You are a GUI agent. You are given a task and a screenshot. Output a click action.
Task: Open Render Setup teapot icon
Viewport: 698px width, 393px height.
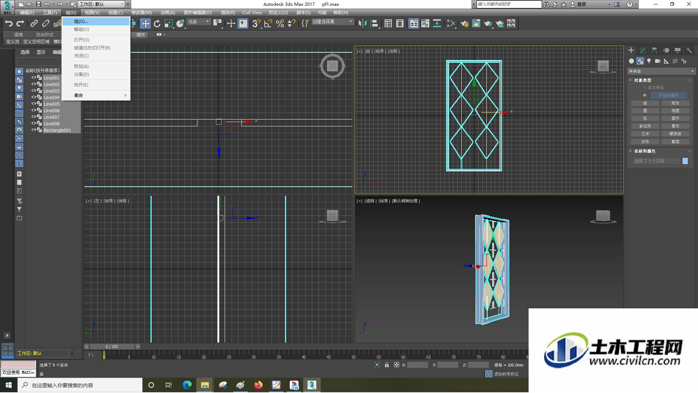pos(465,24)
